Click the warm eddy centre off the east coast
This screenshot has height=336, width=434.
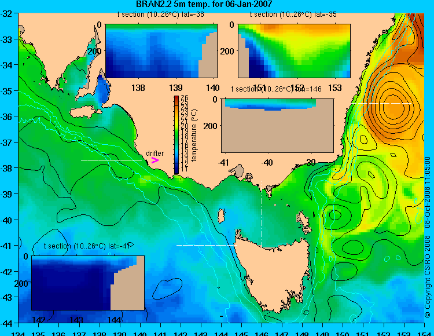(x=393, y=107)
